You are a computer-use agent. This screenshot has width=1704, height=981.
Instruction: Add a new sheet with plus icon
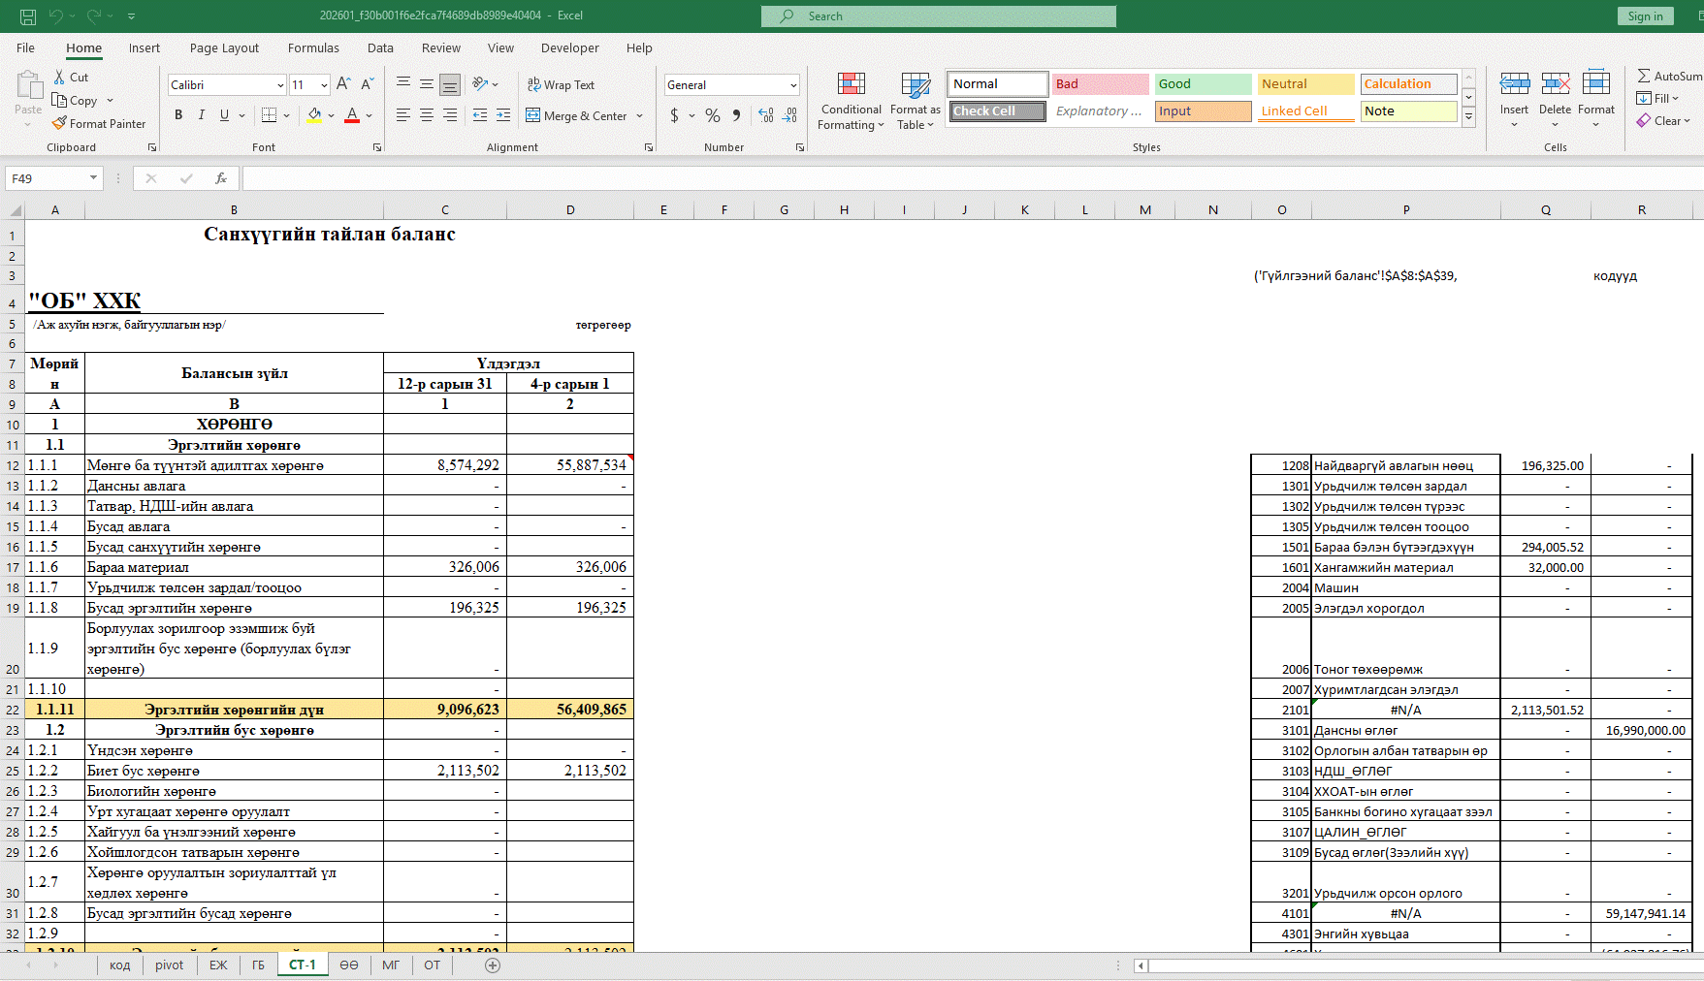coord(493,965)
